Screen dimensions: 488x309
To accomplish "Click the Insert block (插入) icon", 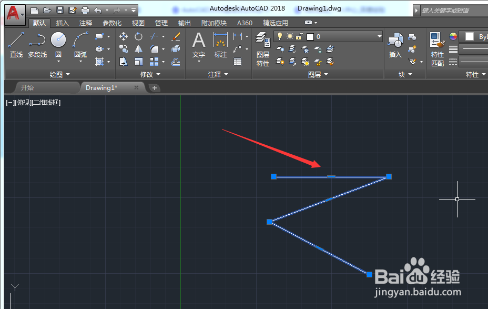I will 395,45.
